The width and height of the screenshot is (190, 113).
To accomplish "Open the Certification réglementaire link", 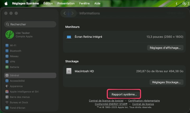I will [x=144, y=101].
